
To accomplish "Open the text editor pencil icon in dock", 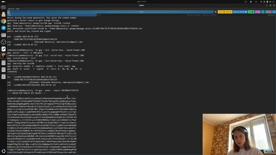I will (3, 49).
